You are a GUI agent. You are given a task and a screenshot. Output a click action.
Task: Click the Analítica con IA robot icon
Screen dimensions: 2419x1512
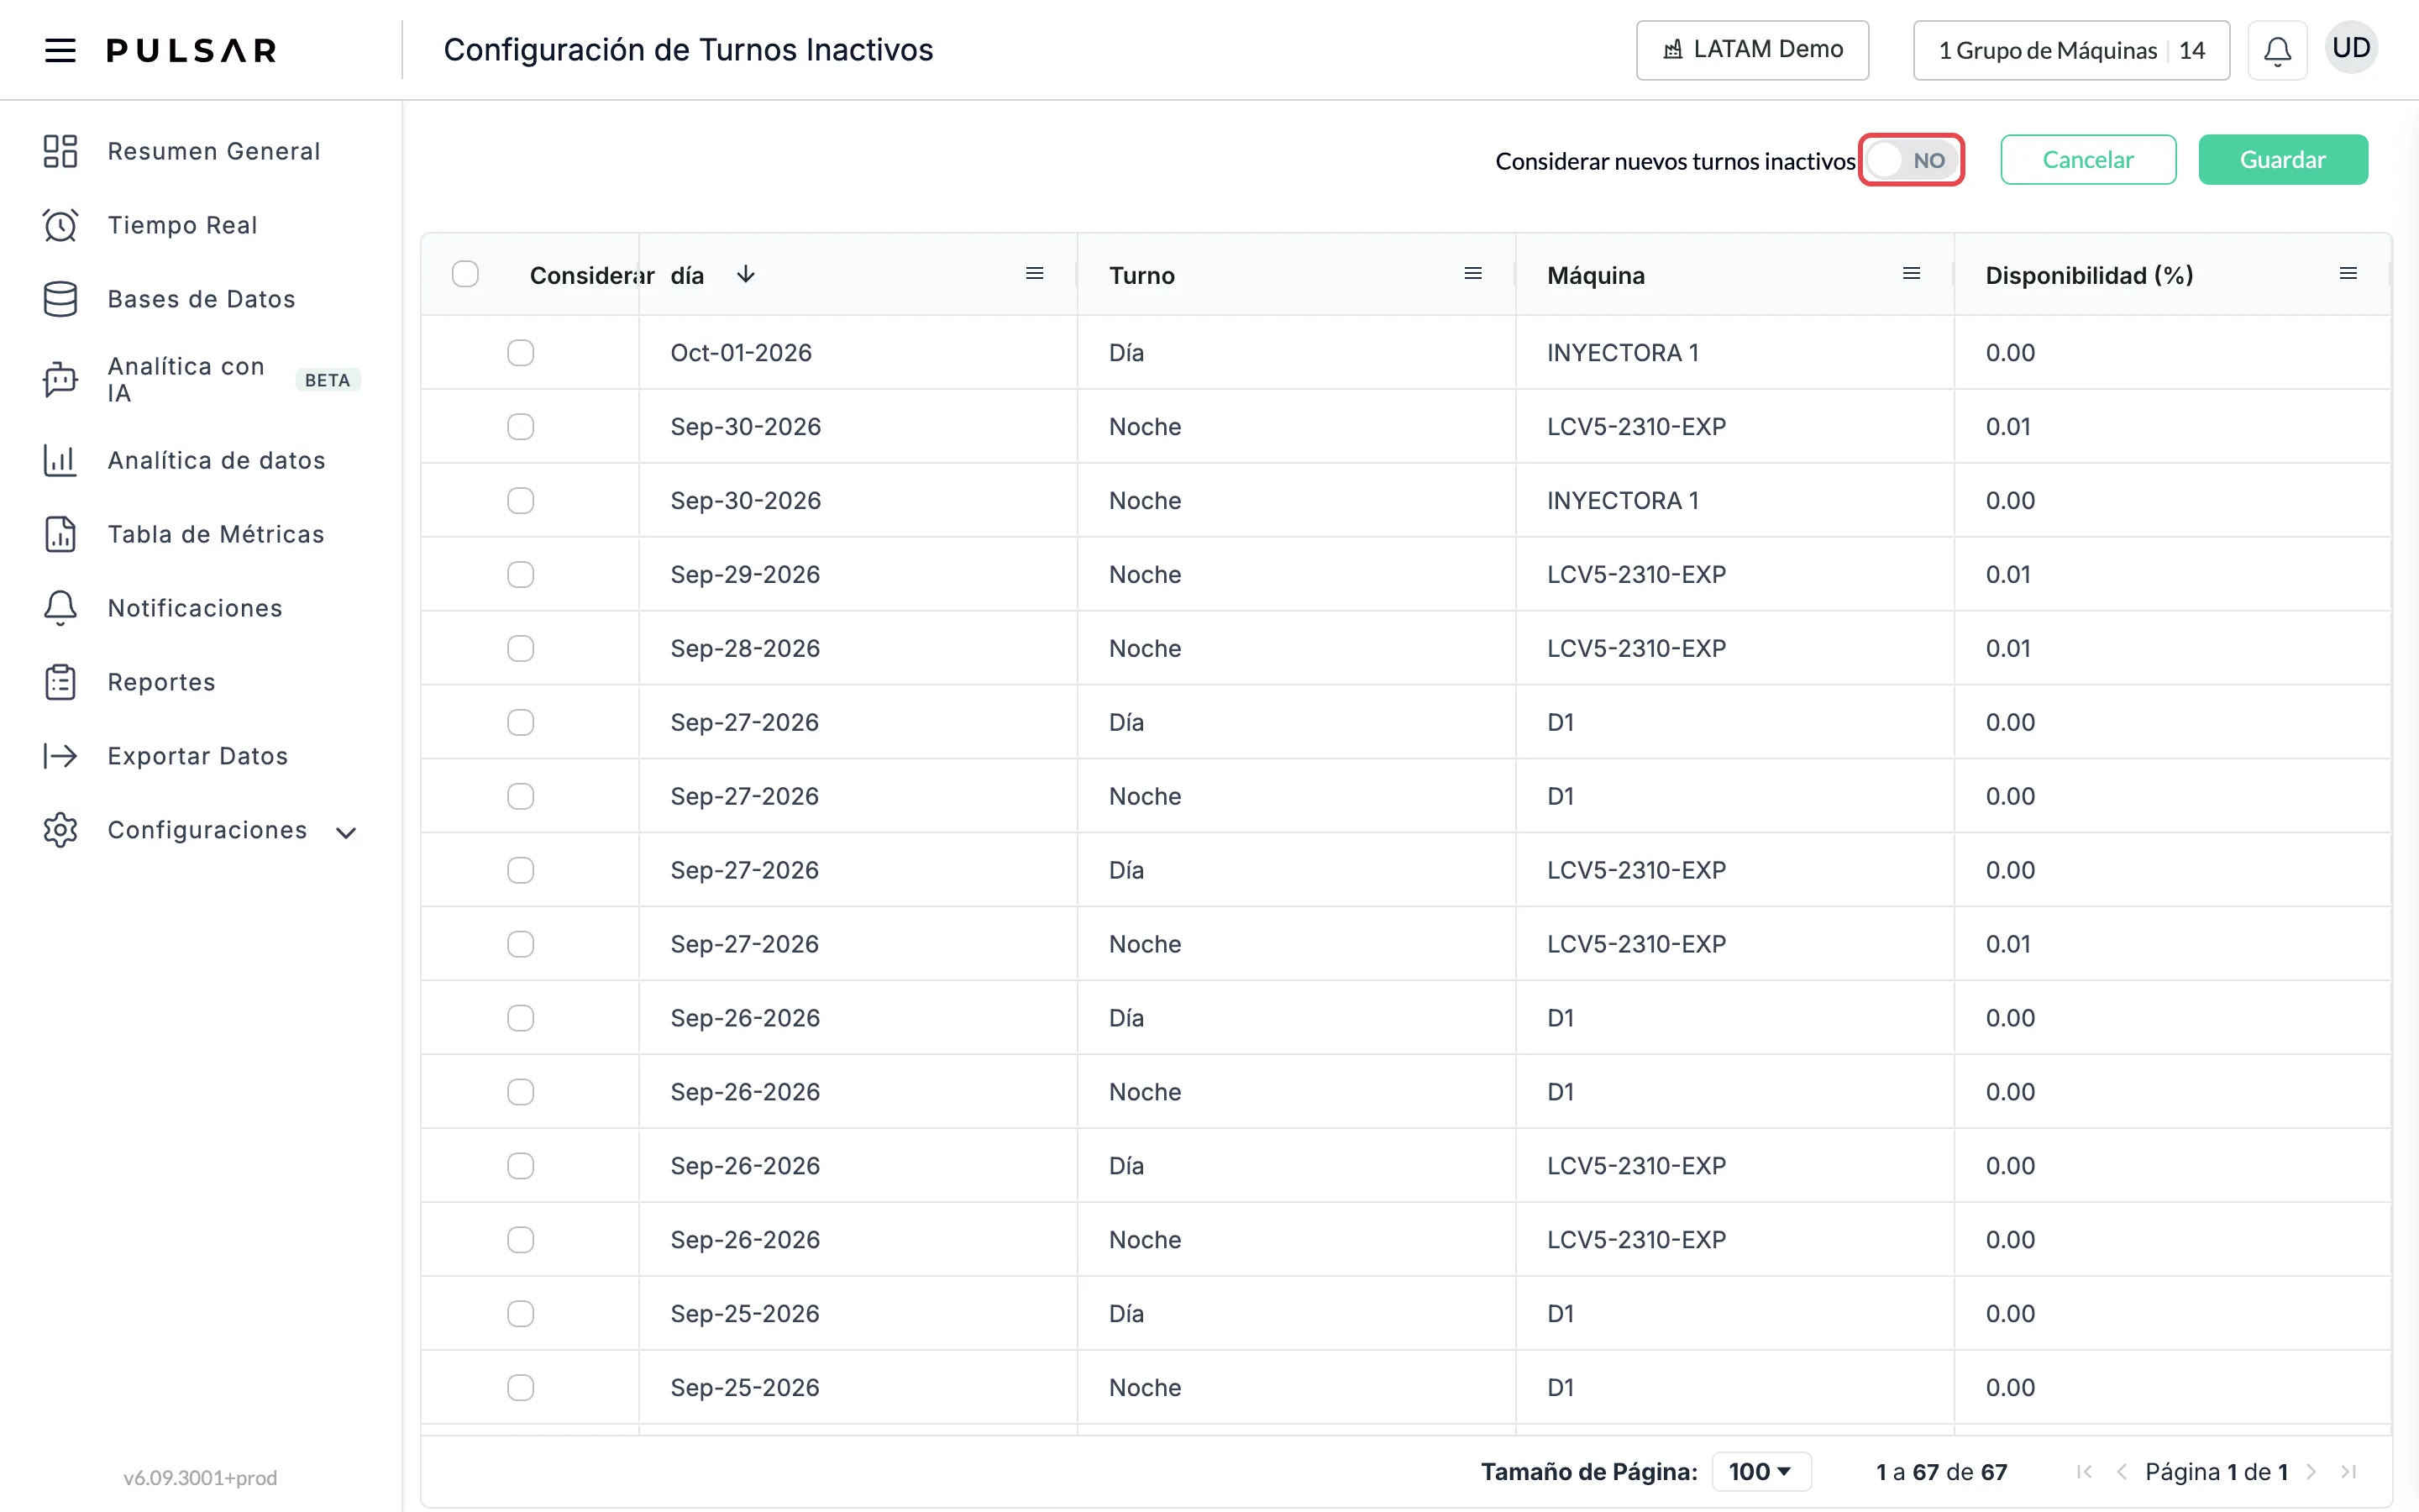point(60,380)
